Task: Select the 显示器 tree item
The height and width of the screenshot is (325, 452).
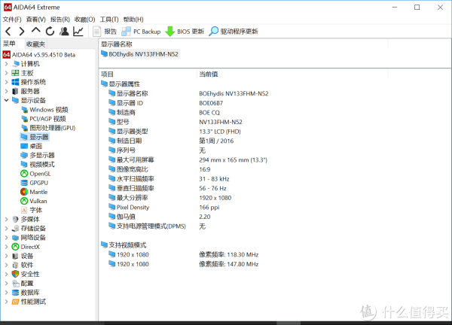Action: tap(35, 137)
